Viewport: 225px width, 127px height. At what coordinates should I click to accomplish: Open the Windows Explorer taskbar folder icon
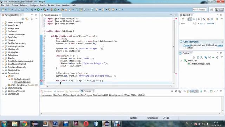15,123
